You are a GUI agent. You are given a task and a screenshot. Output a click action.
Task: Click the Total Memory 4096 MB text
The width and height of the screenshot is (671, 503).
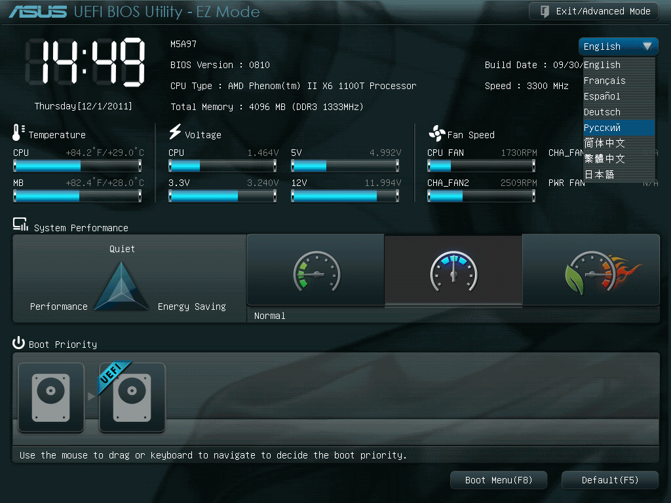tap(267, 107)
